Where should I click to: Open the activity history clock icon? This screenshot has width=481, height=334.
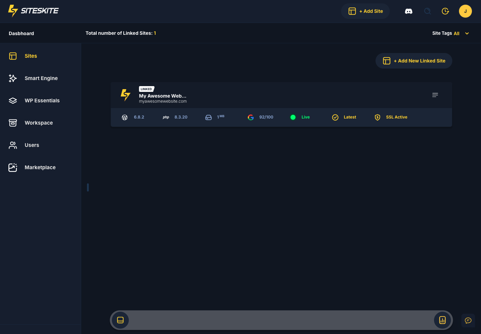pyautogui.click(x=445, y=11)
